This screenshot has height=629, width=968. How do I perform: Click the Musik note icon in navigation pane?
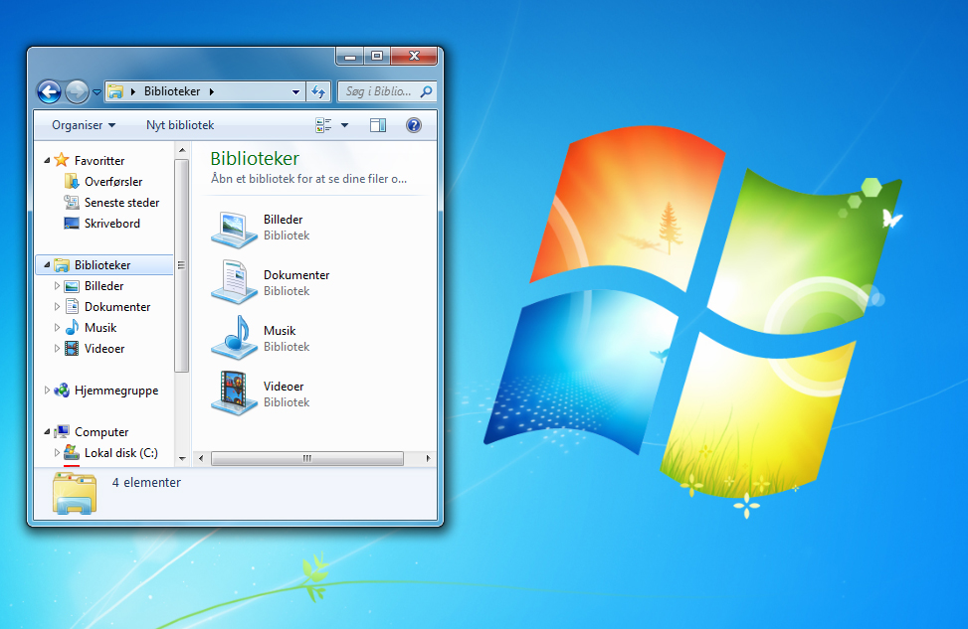(72, 327)
